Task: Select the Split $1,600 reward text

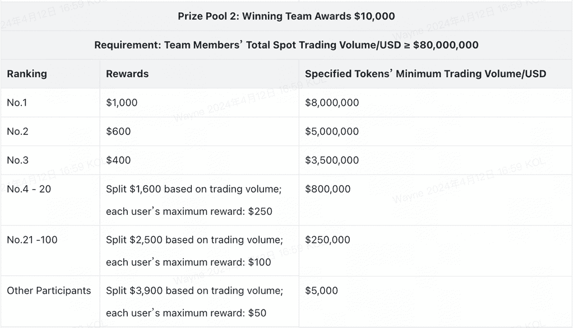Action: coord(193,189)
